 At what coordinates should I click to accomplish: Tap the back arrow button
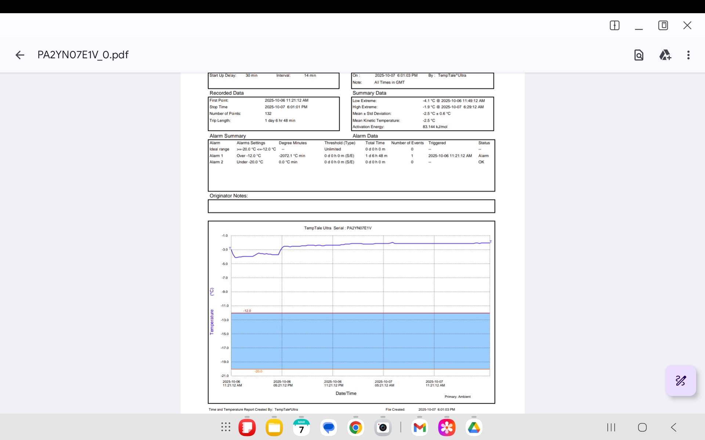20,55
